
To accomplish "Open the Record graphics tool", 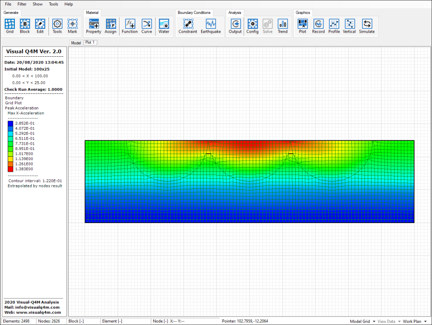I will 319,26.
